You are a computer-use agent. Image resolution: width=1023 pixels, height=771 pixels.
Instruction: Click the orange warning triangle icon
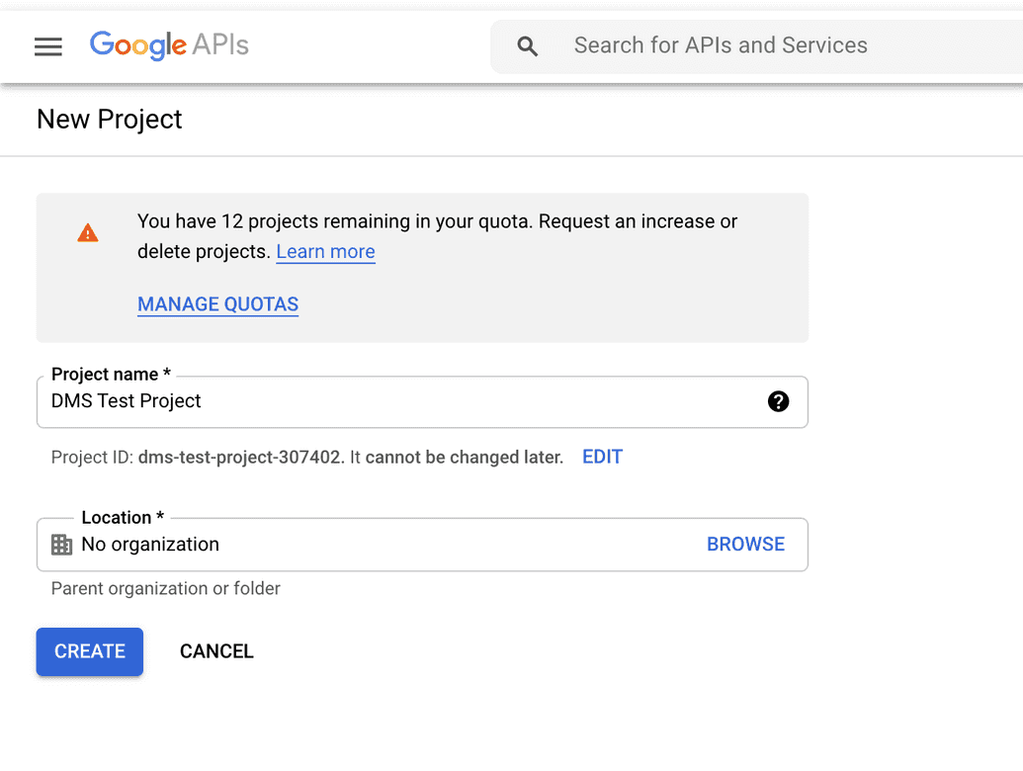pos(87,233)
